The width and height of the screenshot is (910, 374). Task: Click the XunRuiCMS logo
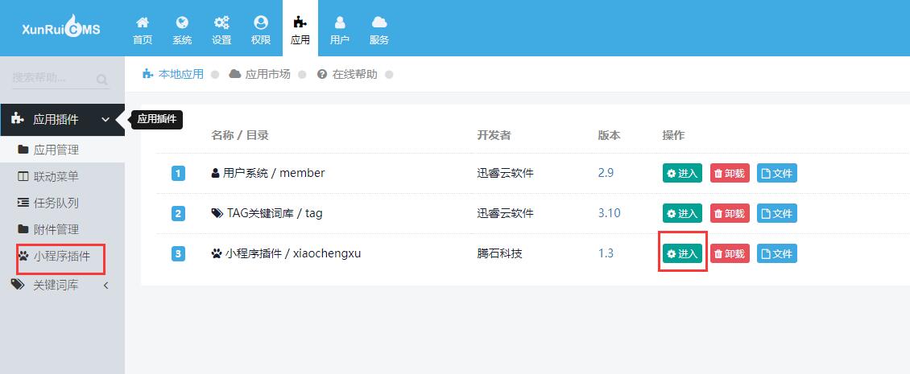coord(61,28)
